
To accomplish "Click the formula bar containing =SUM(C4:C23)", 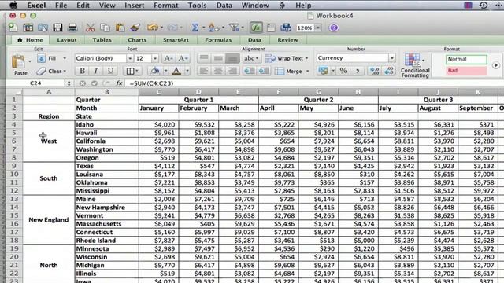I will tap(315, 83).
